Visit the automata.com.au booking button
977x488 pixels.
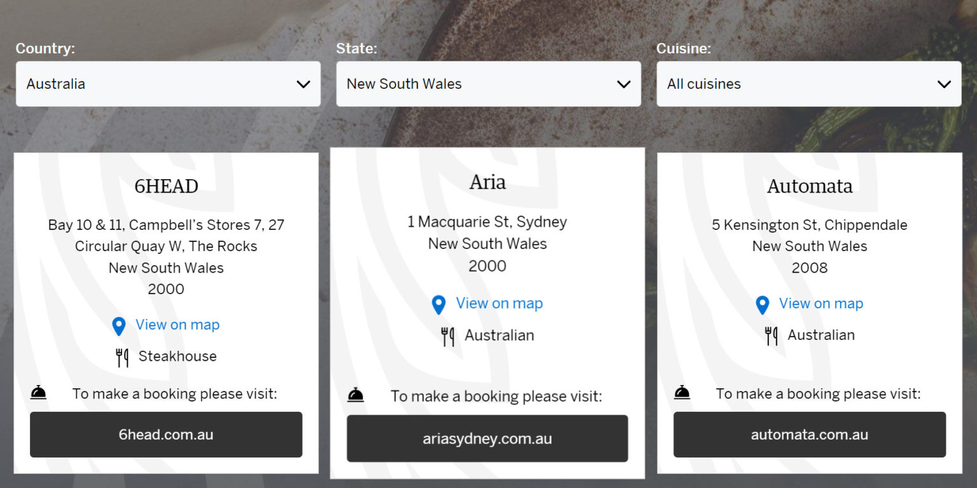point(809,435)
